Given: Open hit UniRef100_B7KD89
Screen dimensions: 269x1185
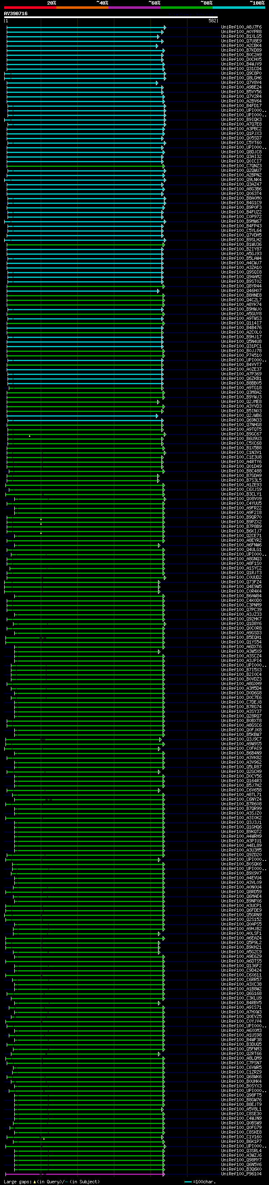Looking at the screenshot, I should (x=241, y=50).
